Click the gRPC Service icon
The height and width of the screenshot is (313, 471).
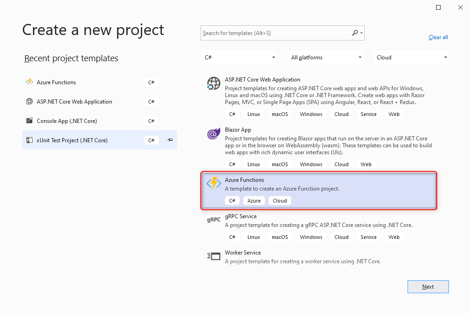[213, 220]
